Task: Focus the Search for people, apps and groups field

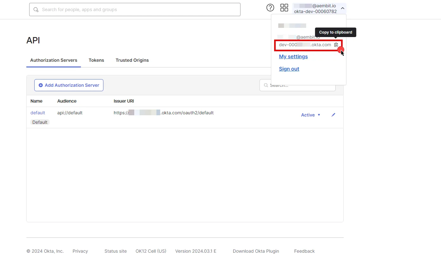Action: pyautogui.click(x=135, y=9)
